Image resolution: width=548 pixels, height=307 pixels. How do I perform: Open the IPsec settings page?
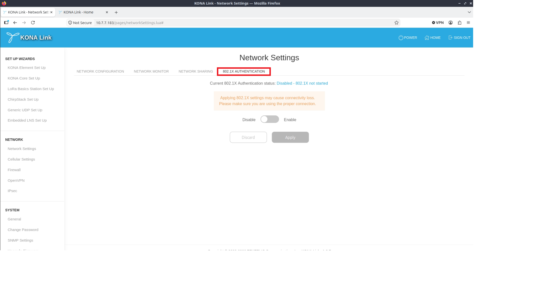pos(12,191)
